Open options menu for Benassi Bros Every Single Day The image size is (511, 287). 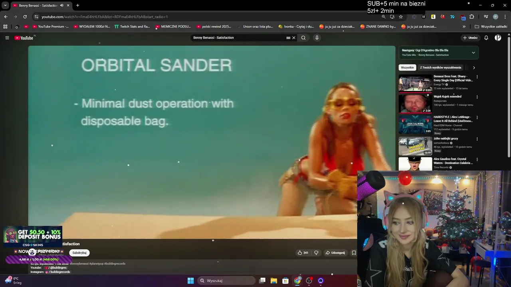click(477, 77)
